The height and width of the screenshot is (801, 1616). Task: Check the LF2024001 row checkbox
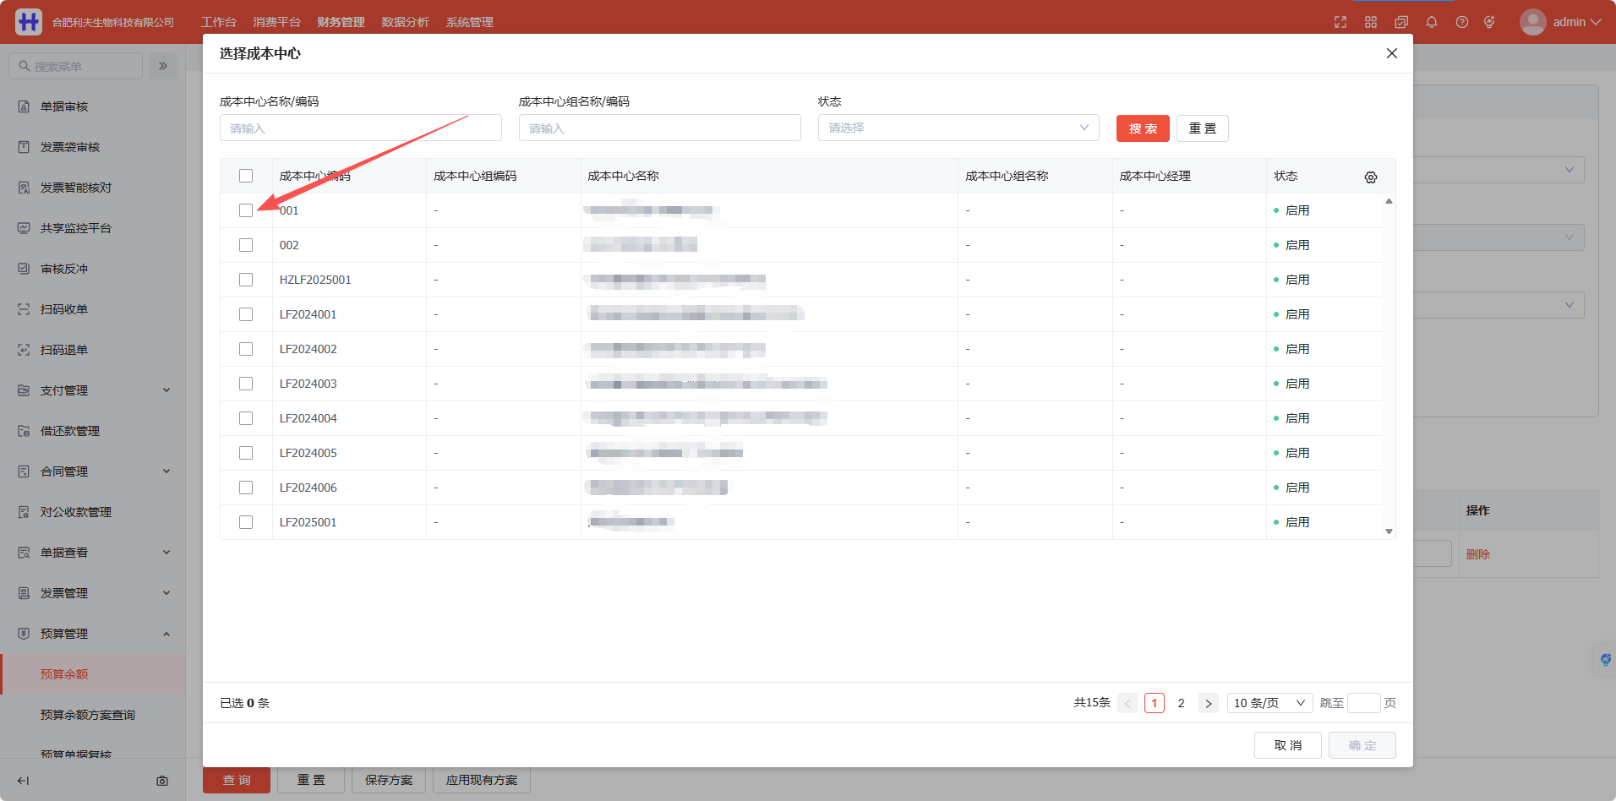pos(246,314)
